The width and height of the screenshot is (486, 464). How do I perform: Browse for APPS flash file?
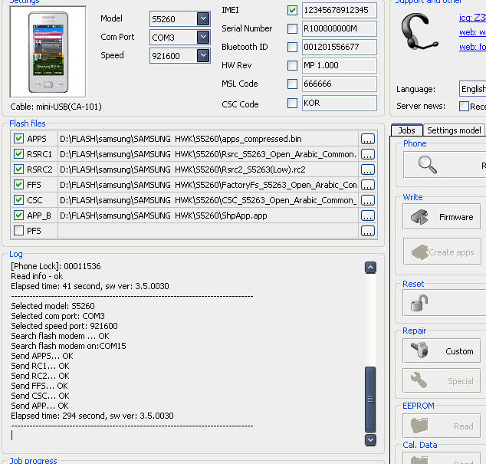coord(368,139)
